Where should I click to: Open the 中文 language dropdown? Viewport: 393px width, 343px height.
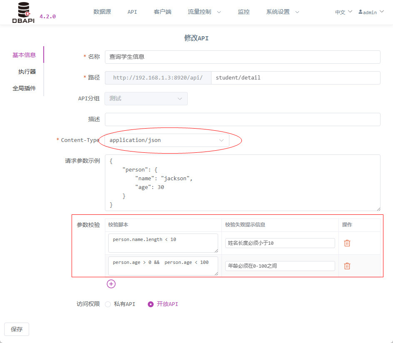click(x=343, y=12)
